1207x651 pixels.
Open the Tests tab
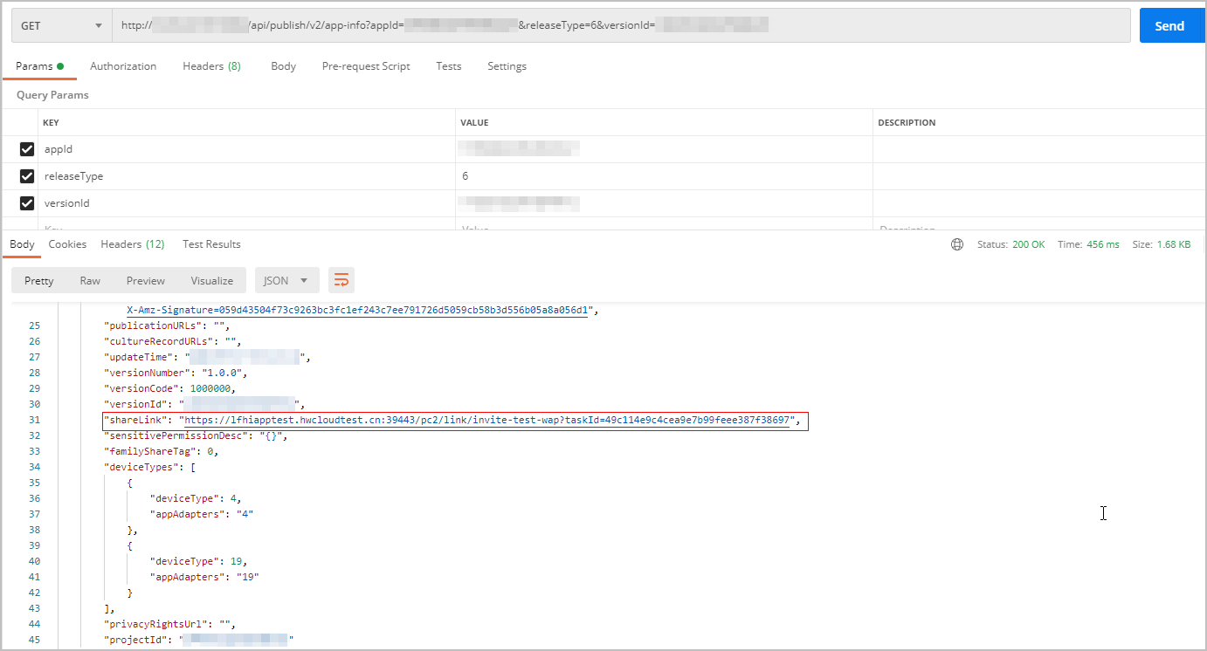point(449,66)
